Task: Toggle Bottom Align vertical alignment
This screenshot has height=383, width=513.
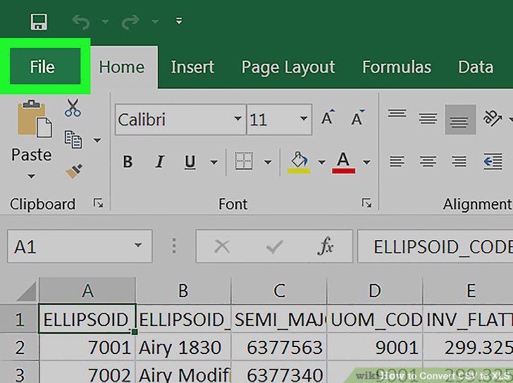Action: [460, 120]
